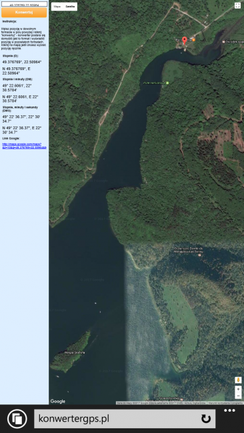Click the Google logo on map
Screen dimensions: 244x433
58,401
